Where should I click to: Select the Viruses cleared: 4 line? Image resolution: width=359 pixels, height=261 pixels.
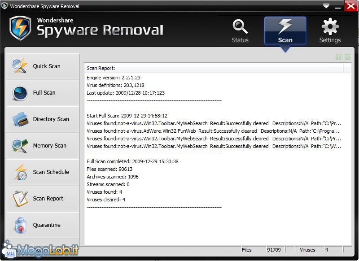tap(106, 200)
